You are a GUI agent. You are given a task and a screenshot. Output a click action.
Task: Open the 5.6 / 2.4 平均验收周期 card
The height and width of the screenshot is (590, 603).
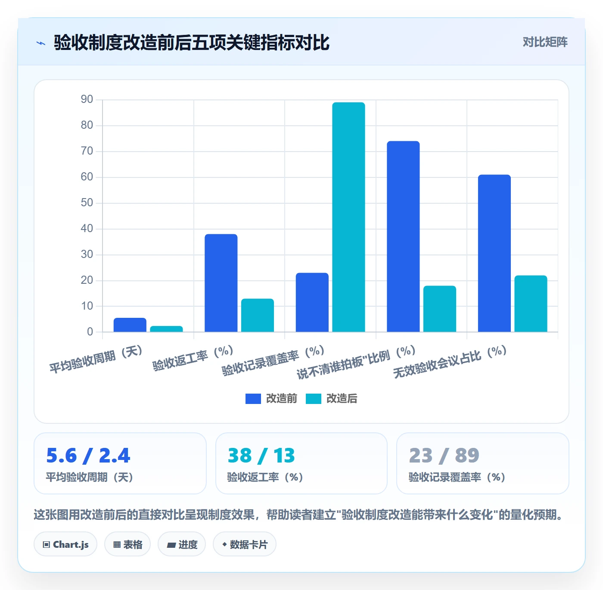coord(120,463)
